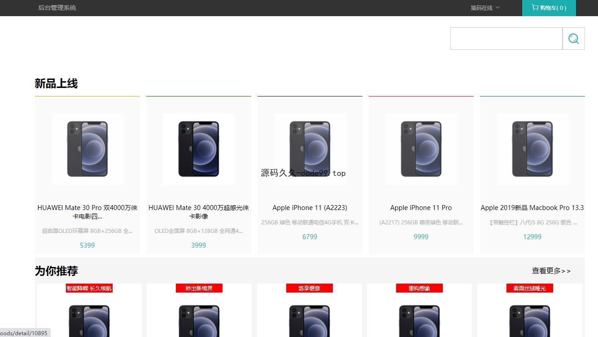Open HUAWEI Mate 30 Pro product image
Image resolution: width=598 pixels, height=337 pixels.
click(87, 149)
